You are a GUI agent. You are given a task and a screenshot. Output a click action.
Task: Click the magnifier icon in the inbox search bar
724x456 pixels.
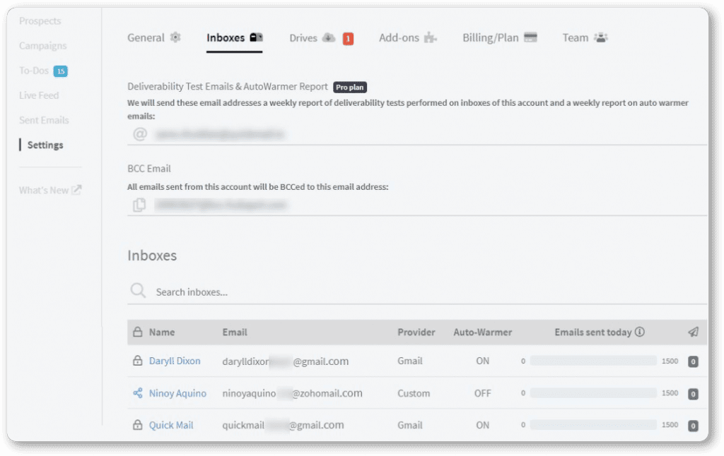click(139, 291)
